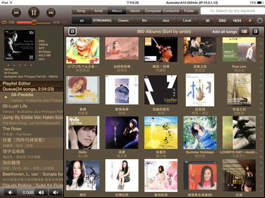Switch to list view icon

[244, 31]
